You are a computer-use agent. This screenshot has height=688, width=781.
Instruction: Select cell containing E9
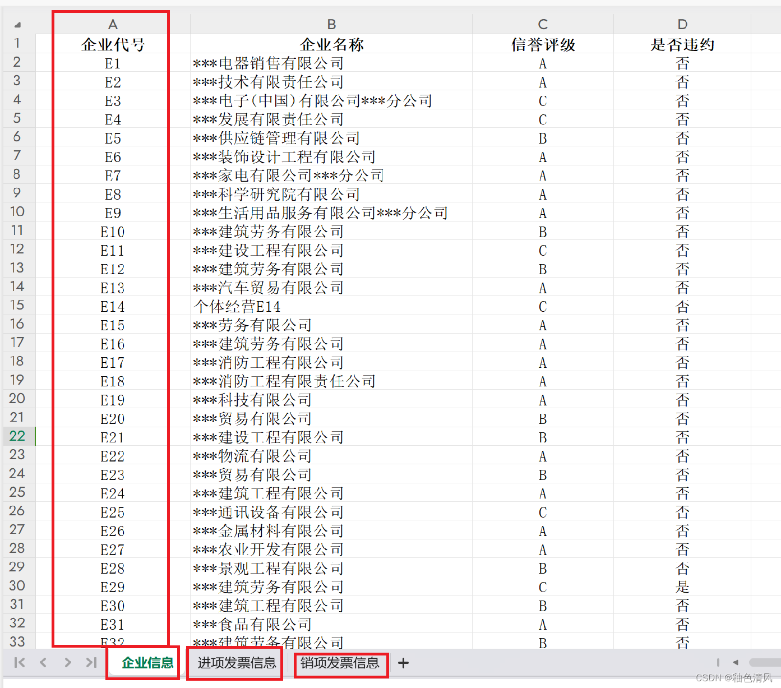pyautogui.click(x=113, y=213)
